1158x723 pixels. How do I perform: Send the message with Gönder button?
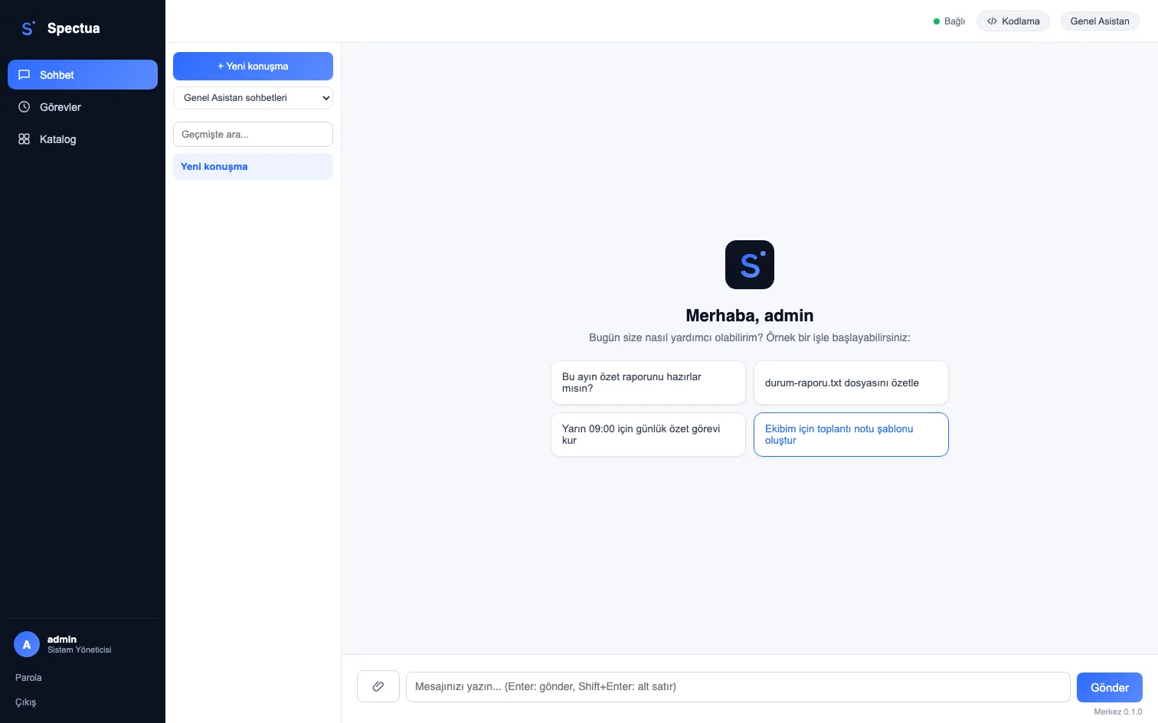point(1110,688)
